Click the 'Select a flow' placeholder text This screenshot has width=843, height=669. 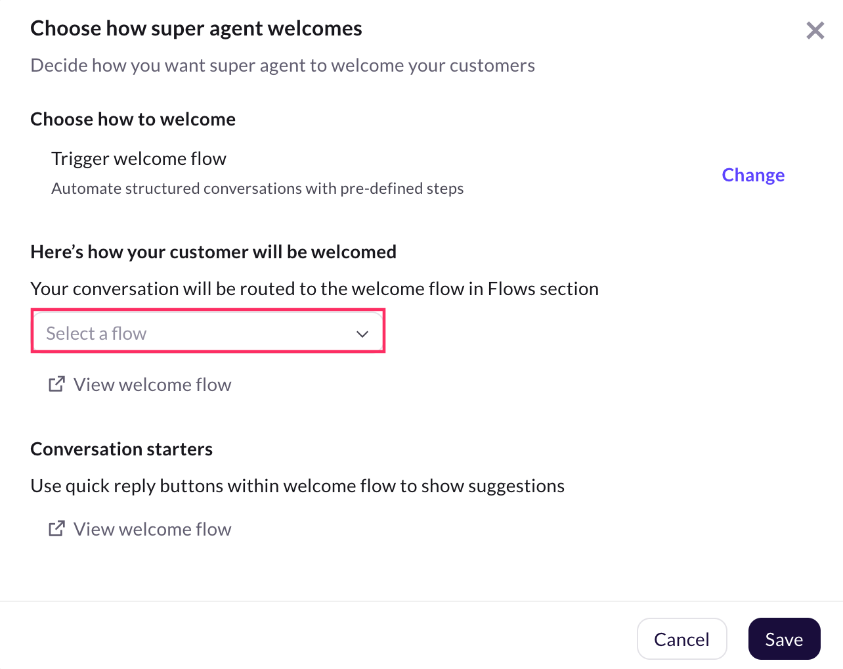click(x=97, y=334)
